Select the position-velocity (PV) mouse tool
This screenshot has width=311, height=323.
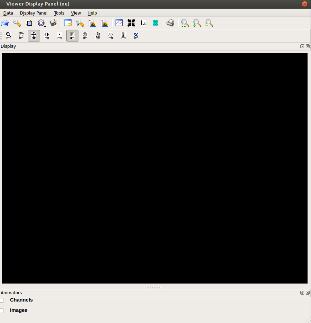tap(136, 36)
